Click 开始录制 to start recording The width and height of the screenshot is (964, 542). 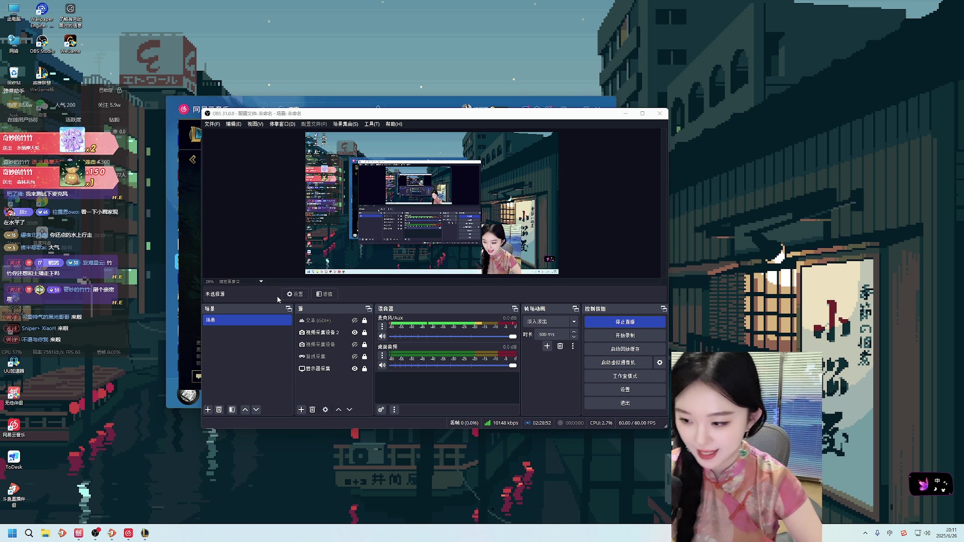tap(625, 335)
